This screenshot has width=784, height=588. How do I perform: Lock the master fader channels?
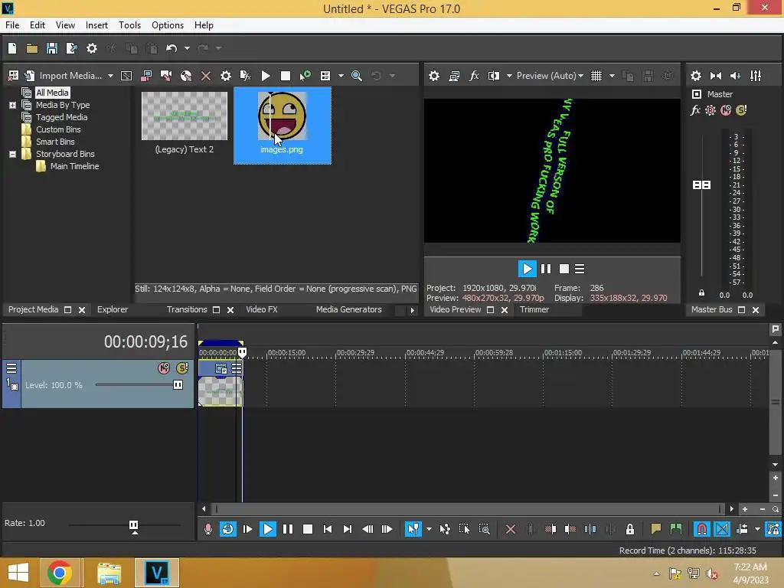coord(701,293)
